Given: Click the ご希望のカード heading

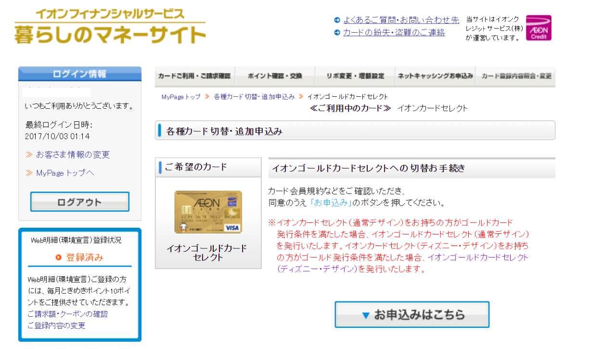Looking at the screenshot, I should (x=196, y=167).
